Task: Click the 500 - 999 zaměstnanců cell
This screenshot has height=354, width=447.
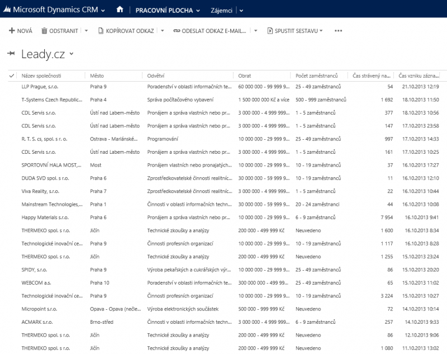Action: pos(321,100)
